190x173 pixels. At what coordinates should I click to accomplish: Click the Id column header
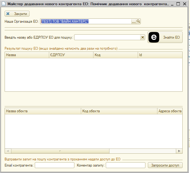click(x=160, y=55)
